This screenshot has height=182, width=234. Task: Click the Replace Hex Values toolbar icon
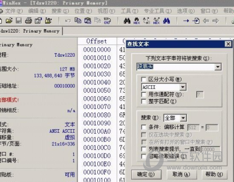(x=156, y=21)
